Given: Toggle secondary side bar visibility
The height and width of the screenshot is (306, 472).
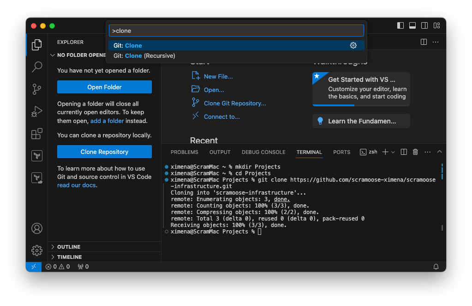Looking at the screenshot, I should 424,25.
